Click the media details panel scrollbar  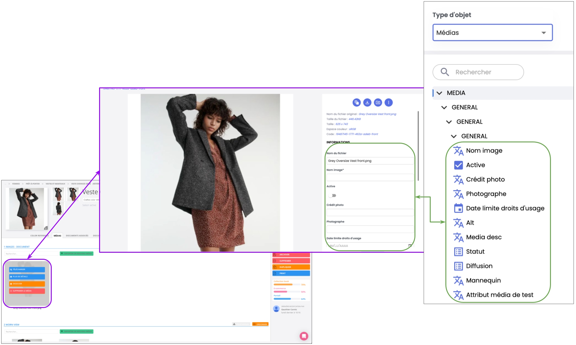click(418, 146)
